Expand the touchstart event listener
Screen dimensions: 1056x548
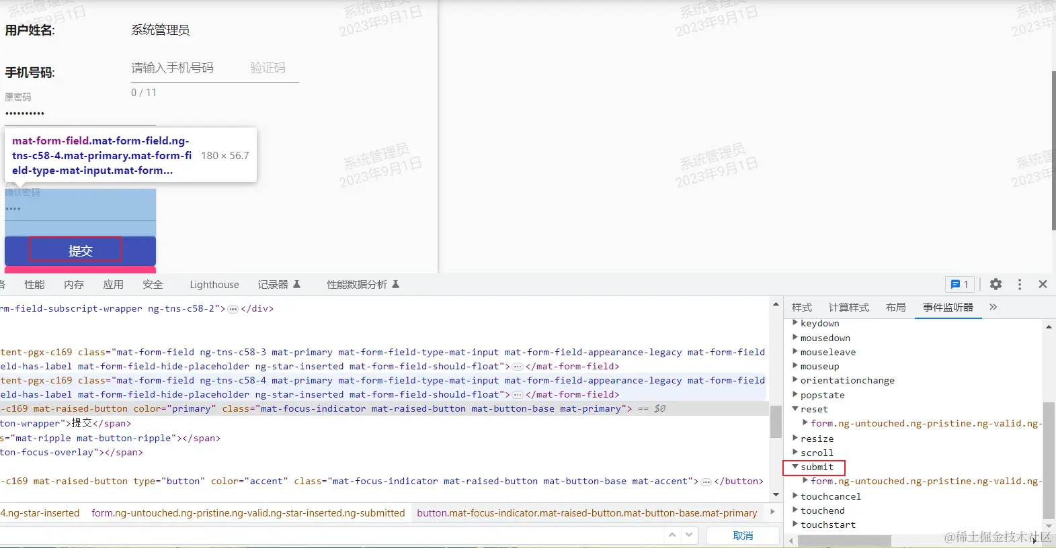(795, 524)
